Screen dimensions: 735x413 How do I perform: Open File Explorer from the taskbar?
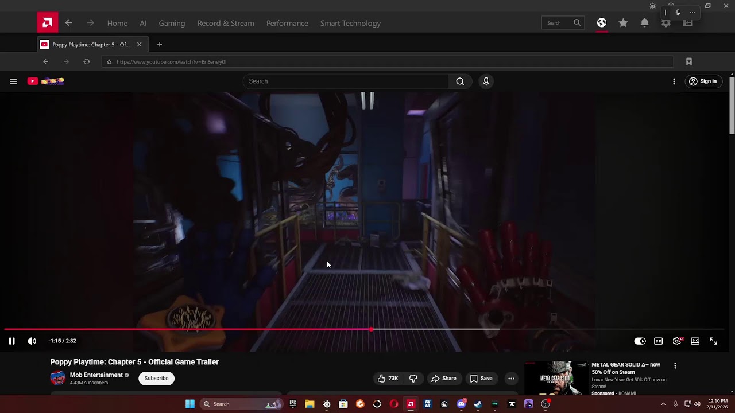point(310,404)
